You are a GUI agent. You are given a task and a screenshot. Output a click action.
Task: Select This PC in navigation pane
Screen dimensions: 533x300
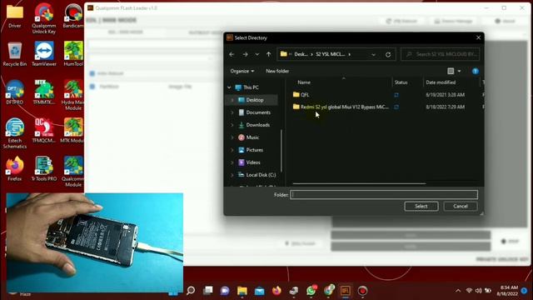tap(251, 87)
